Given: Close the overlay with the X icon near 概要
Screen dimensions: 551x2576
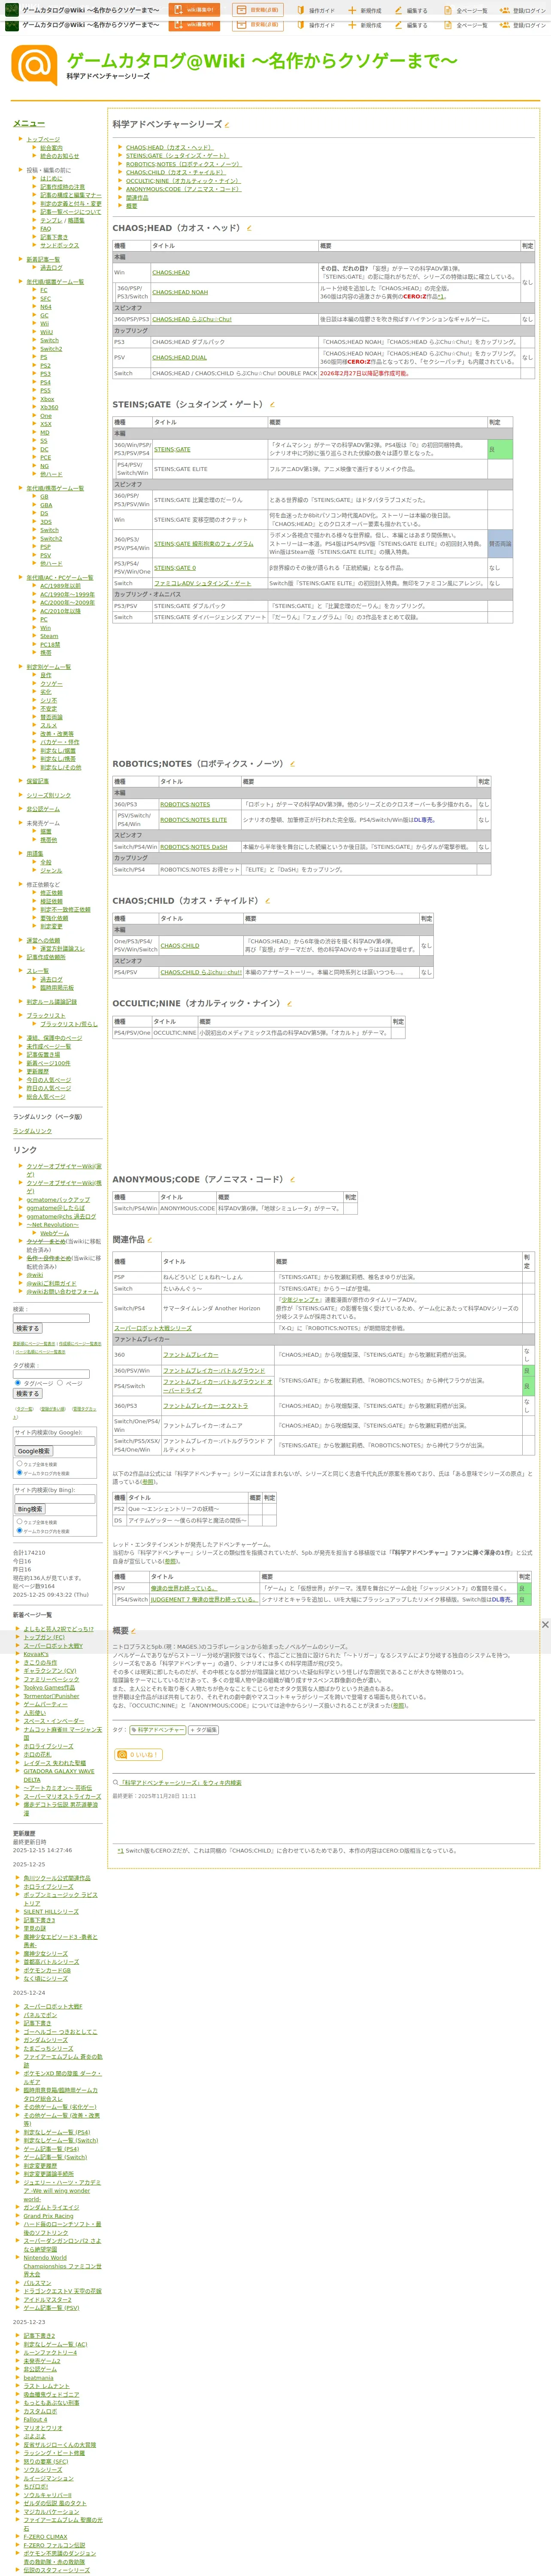Looking at the screenshot, I should tap(545, 1624).
